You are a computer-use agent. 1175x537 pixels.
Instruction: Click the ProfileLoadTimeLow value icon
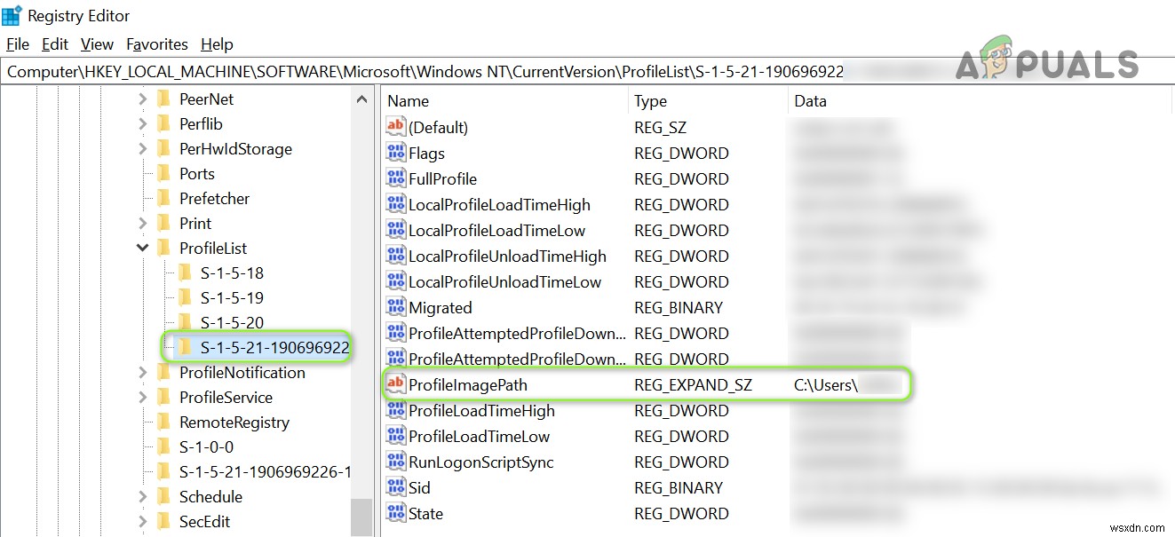395,437
